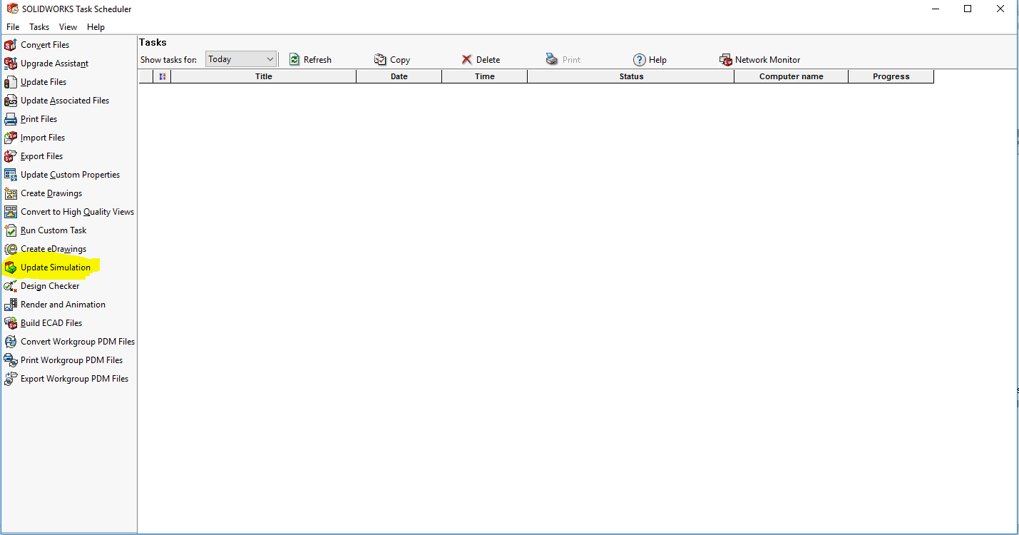
Task: Click the Create eDrawings icon
Action: [10, 249]
